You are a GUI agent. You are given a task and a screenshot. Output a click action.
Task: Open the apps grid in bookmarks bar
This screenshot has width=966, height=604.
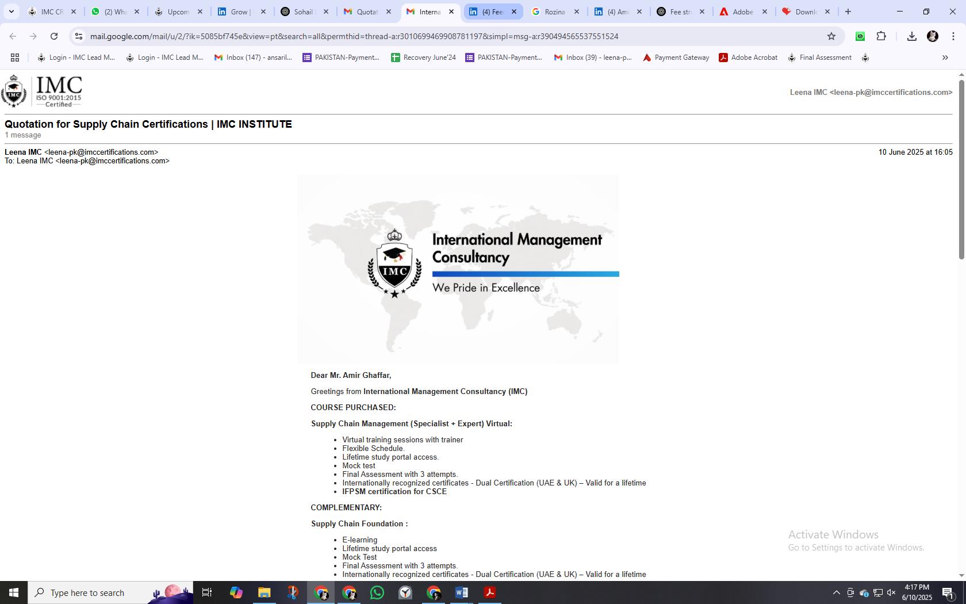pos(15,58)
